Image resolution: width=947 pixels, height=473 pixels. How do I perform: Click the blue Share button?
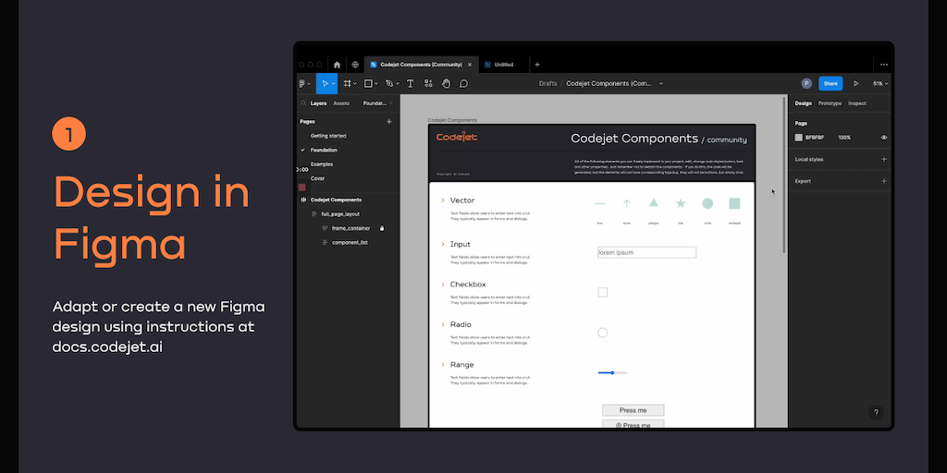pos(830,83)
